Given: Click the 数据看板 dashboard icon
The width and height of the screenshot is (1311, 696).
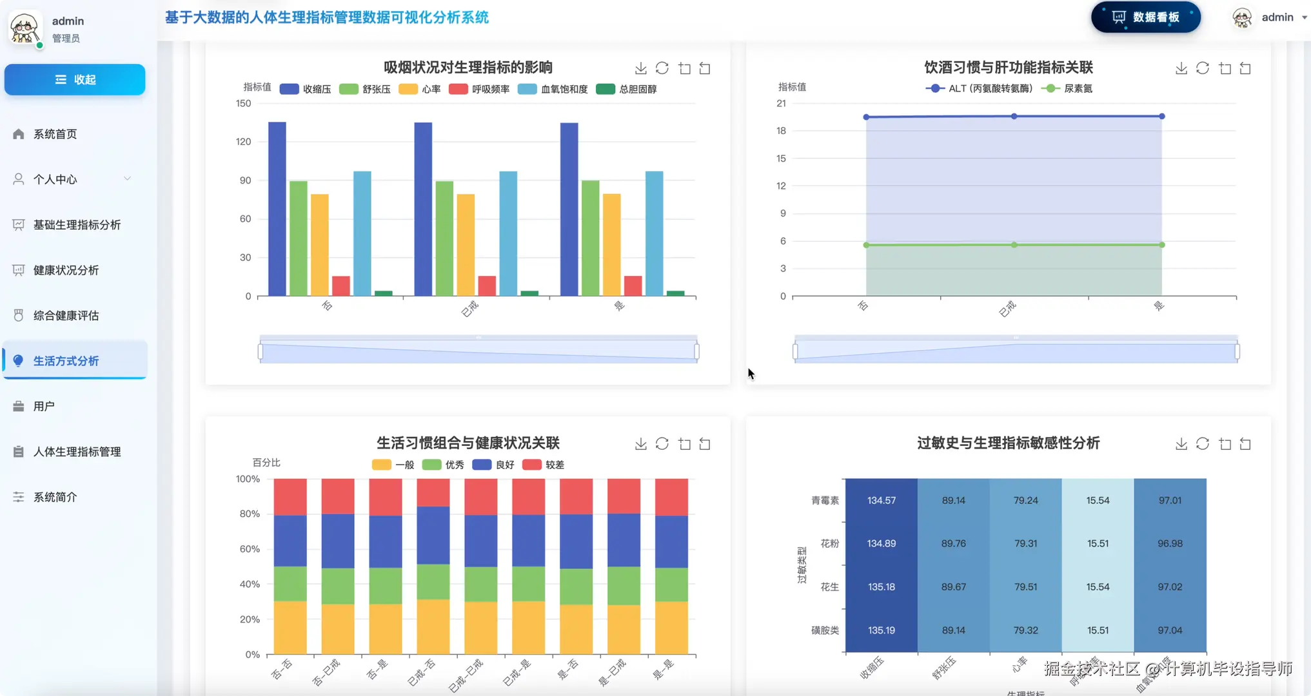Looking at the screenshot, I should click(1120, 17).
